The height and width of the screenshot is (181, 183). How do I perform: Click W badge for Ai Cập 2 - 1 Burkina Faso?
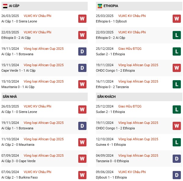[x=82, y=175]
